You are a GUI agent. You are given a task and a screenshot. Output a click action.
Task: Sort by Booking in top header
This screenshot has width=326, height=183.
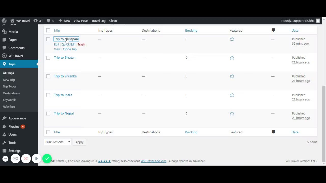191,30
